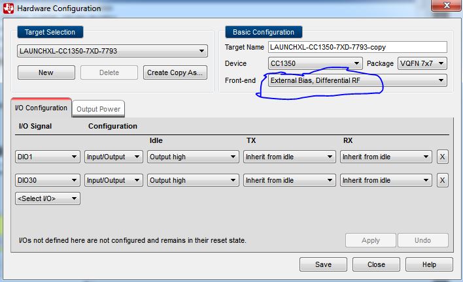Switch to the Output Power tab
463x282 pixels.
pos(98,109)
